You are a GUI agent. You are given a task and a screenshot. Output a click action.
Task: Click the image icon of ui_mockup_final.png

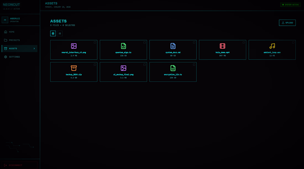tap(123, 68)
